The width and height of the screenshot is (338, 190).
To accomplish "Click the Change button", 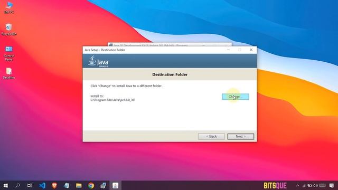I will [236, 97].
